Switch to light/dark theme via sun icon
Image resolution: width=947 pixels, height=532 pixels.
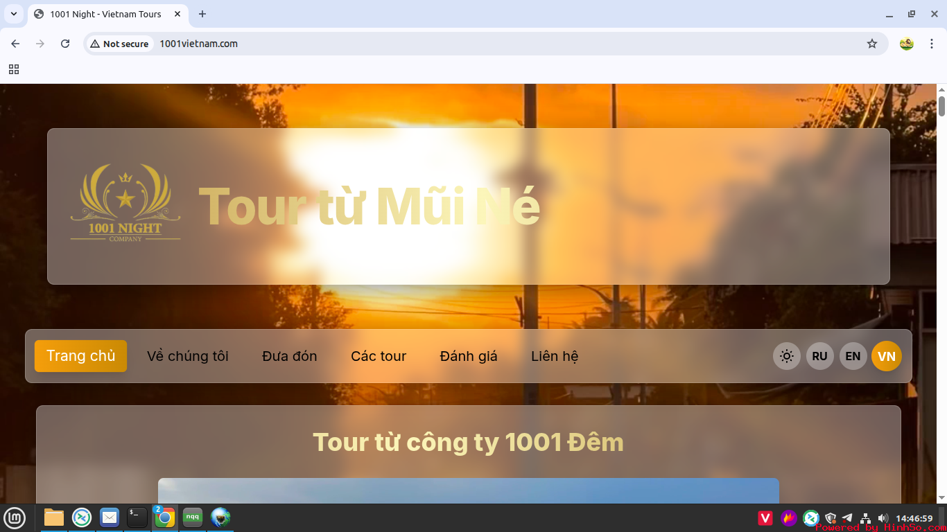point(786,355)
